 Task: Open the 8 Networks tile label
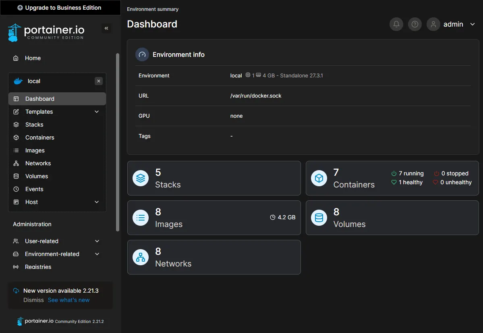point(173,264)
